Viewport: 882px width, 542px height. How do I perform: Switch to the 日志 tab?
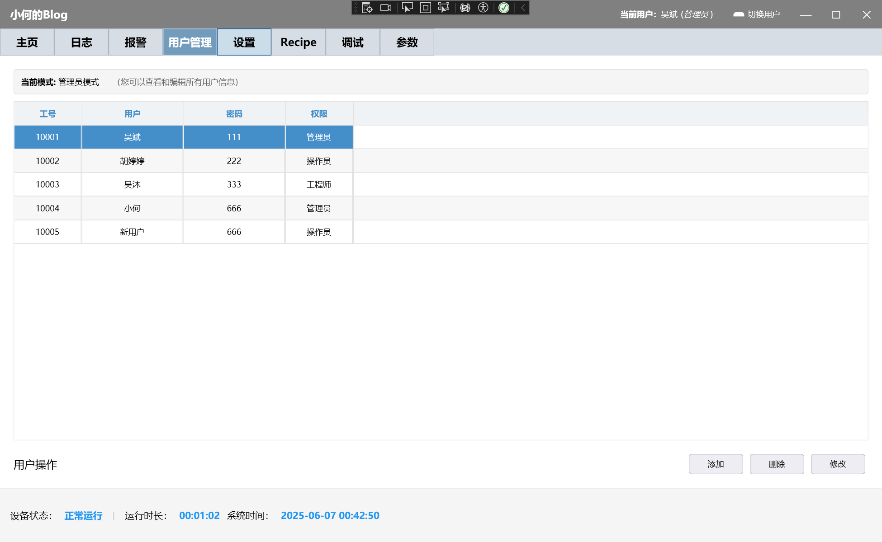tap(81, 42)
